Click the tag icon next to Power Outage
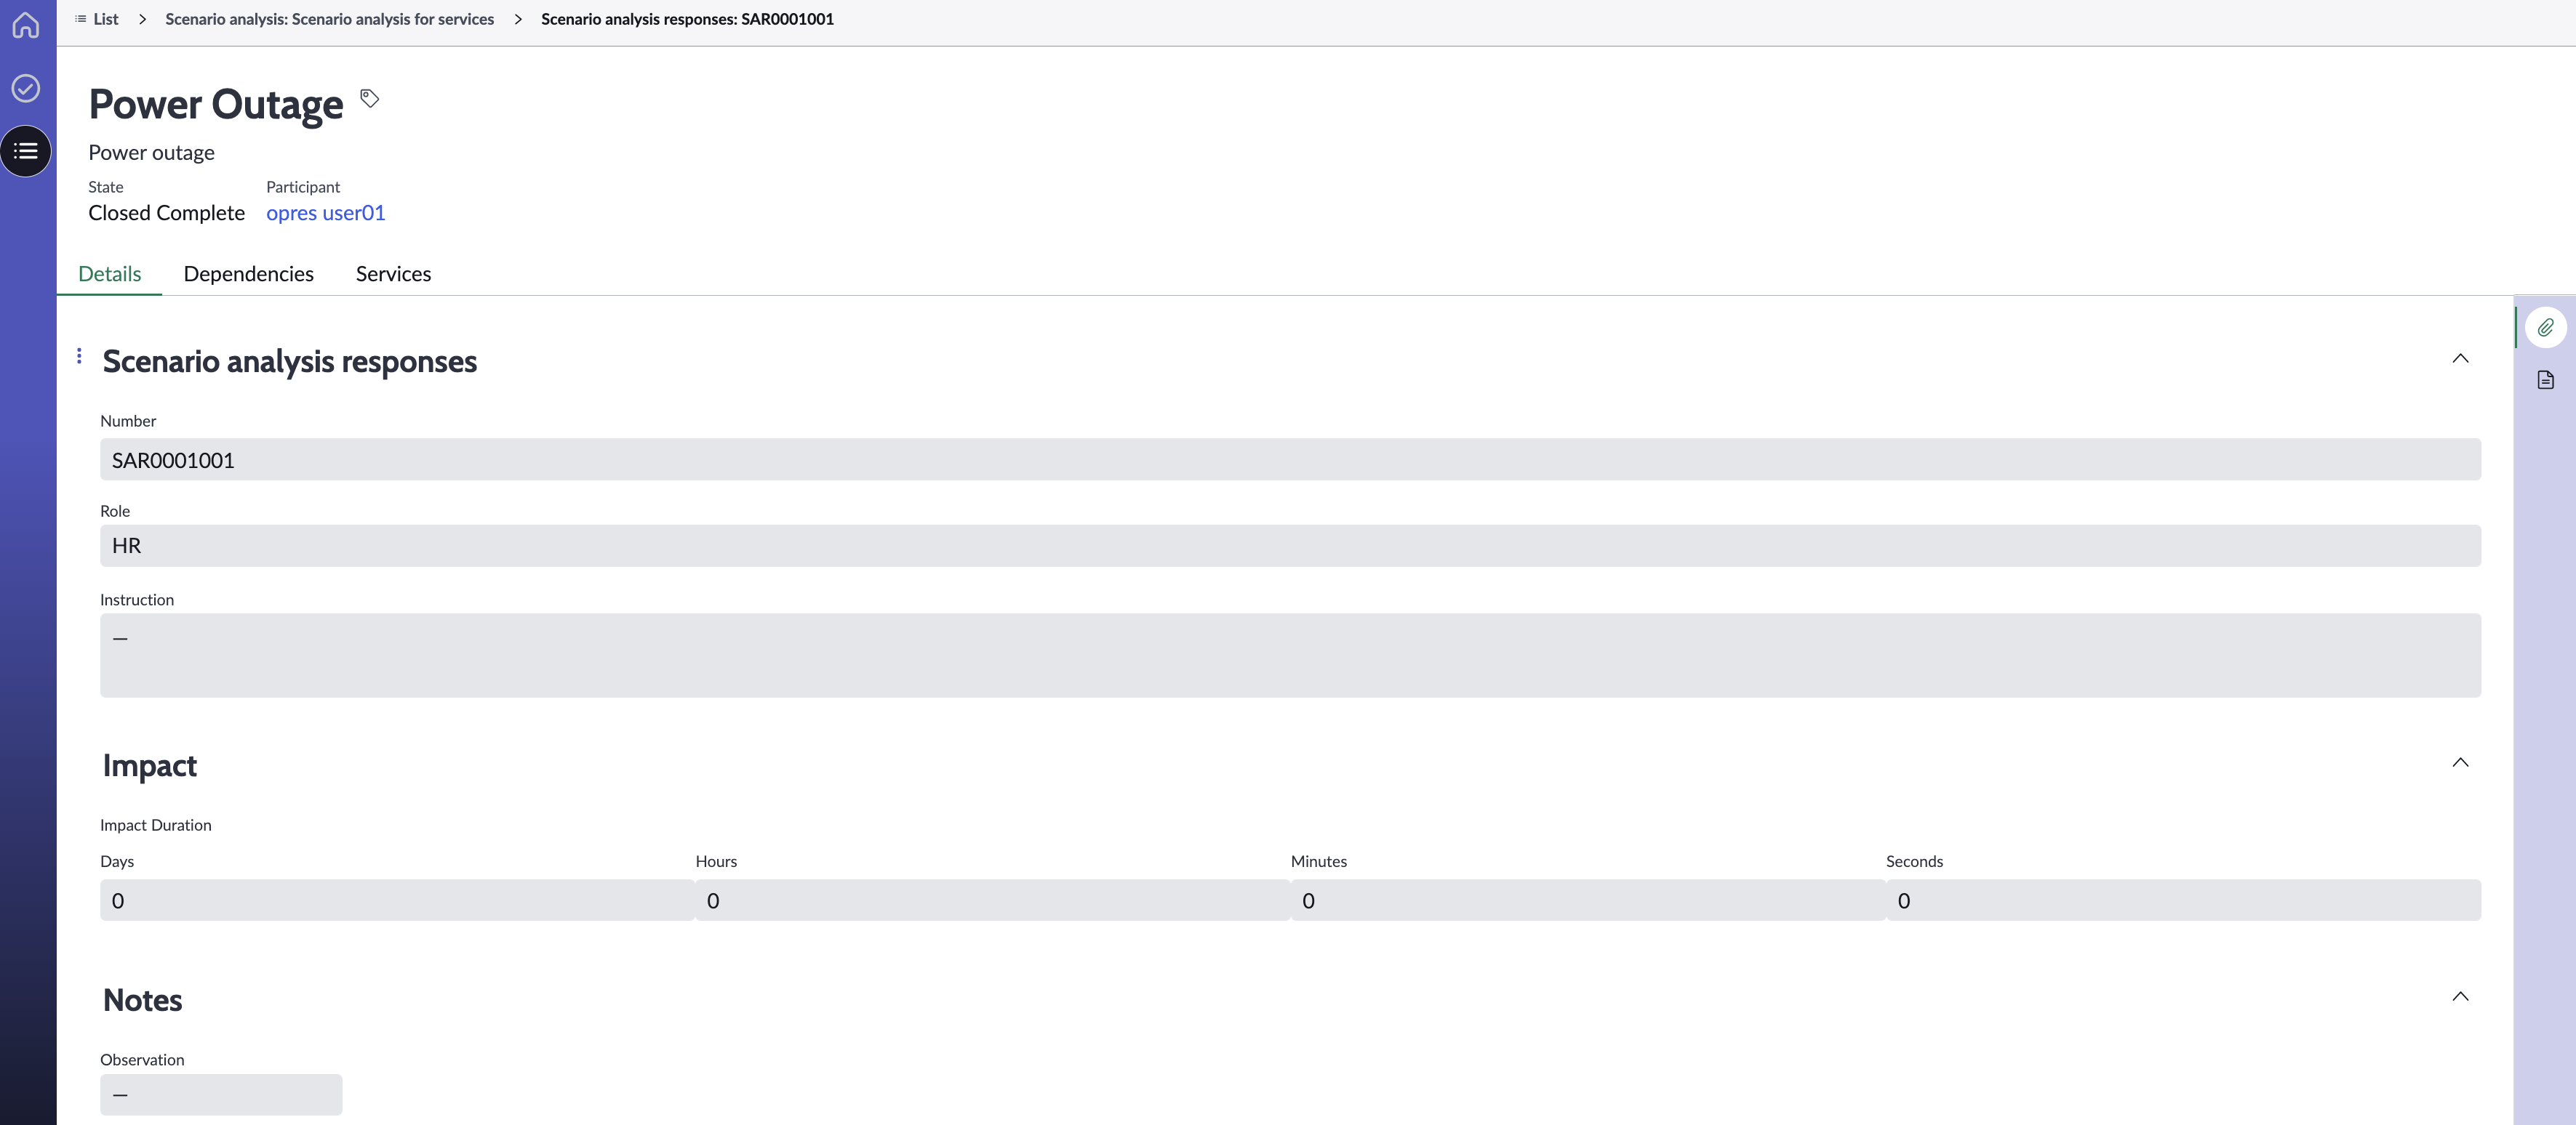 [369, 98]
